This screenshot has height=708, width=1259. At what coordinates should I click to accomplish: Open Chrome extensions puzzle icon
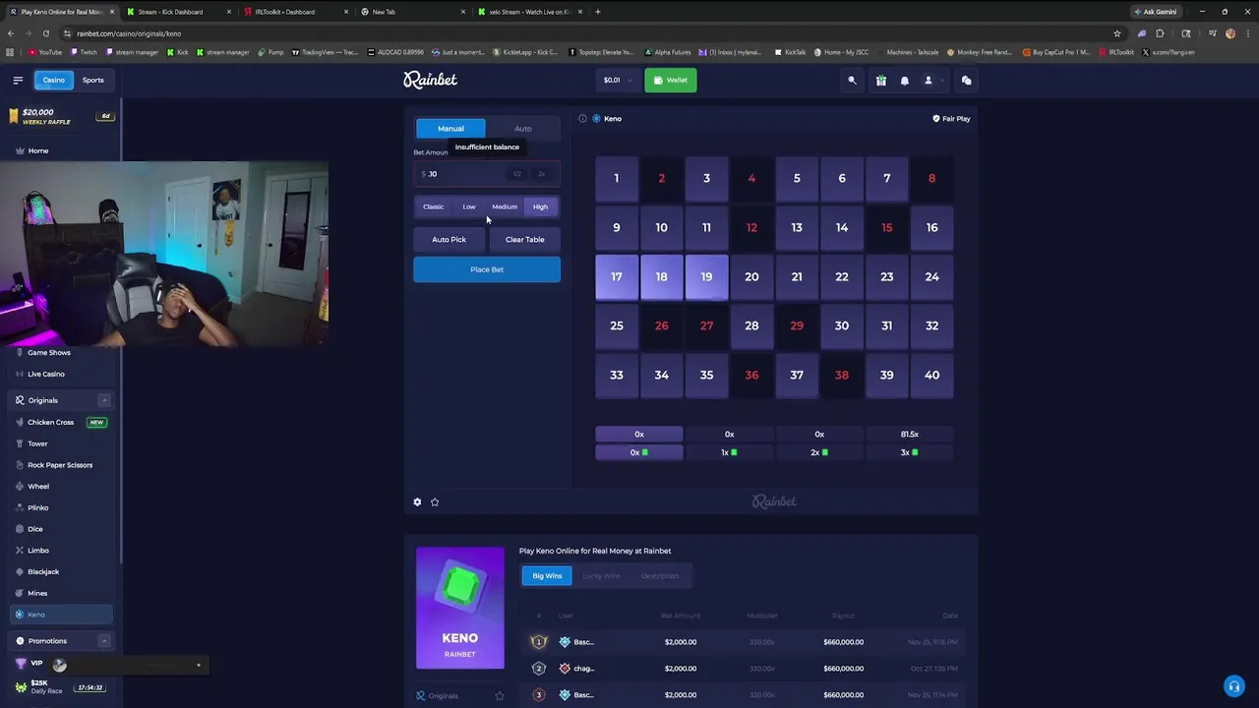(1160, 33)
